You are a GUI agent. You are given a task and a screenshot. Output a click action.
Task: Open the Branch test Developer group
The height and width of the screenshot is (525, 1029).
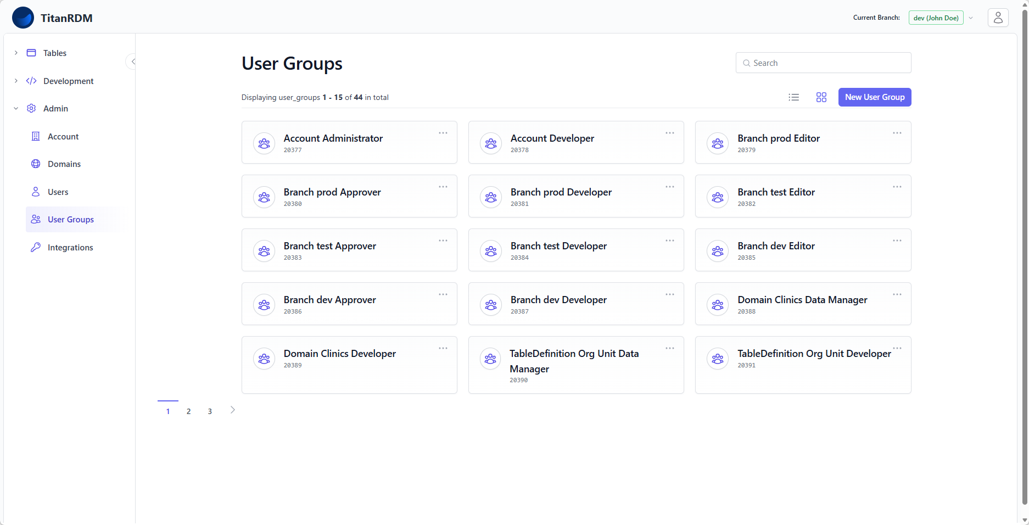click(x=558, y=246)
